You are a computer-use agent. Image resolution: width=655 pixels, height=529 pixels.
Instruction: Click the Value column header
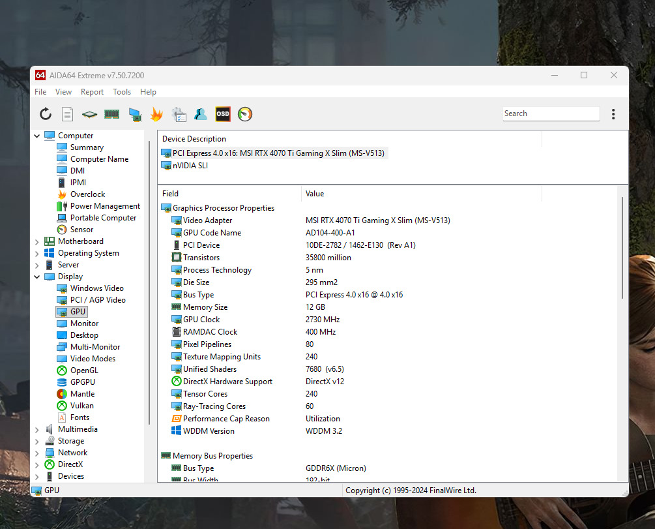421,194
